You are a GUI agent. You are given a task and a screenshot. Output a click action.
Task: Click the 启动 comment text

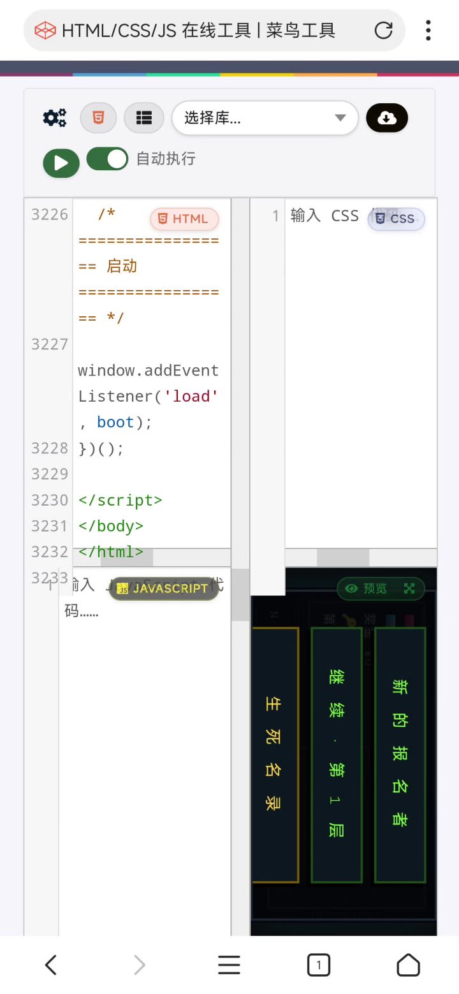click(x=122, y=266)
